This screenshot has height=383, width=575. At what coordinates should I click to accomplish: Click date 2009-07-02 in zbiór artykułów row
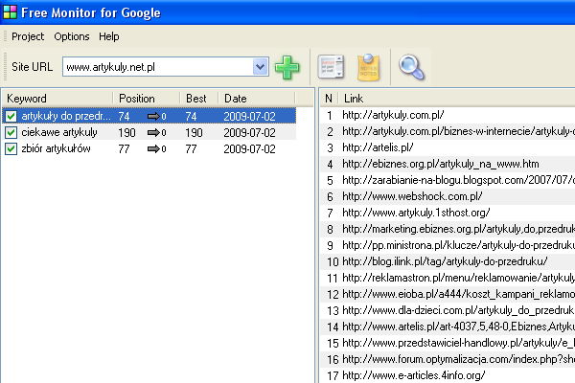pos(249,148)
